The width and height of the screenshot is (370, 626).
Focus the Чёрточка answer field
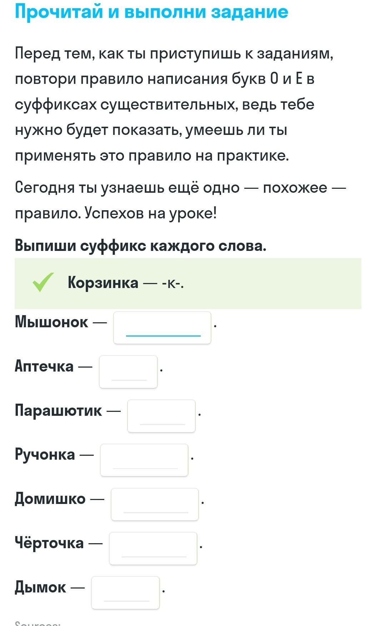click(x=153, y=549)
